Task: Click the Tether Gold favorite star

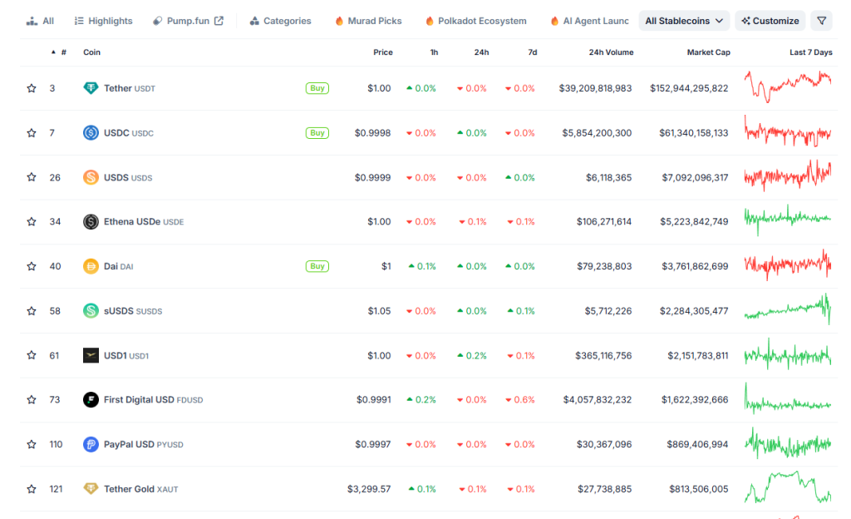Action: pos(32,488)
